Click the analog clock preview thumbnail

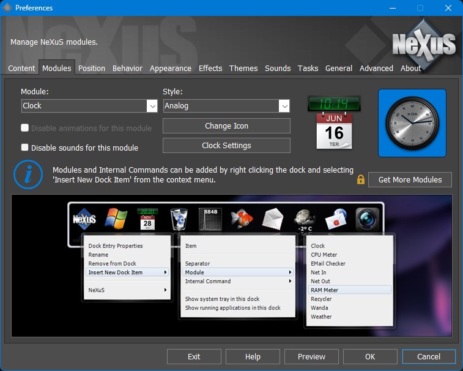tap(412, 123)
